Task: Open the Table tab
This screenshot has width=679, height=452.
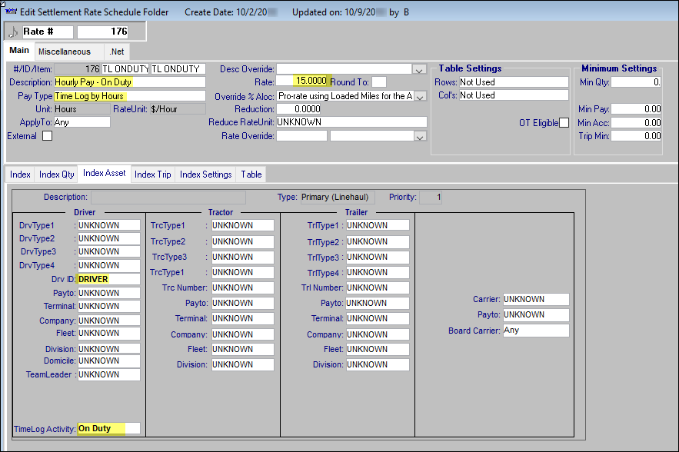Action: [x=251, y=174]
